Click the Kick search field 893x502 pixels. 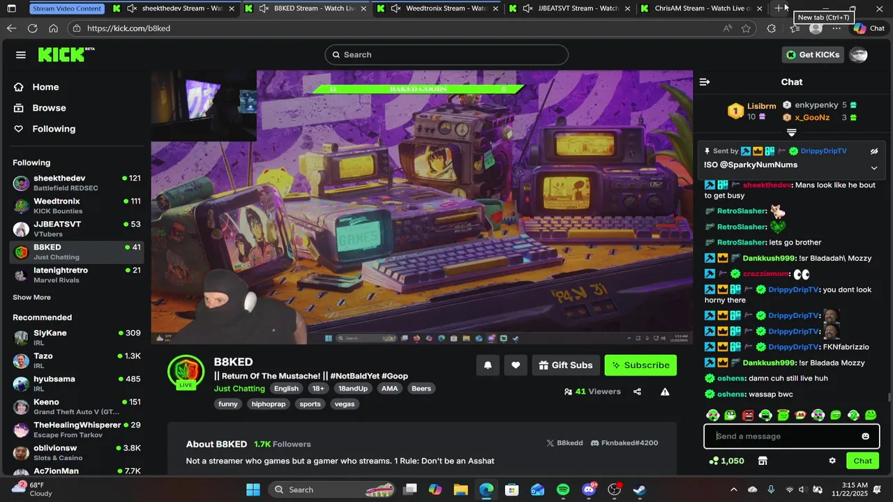coord(446,55)
